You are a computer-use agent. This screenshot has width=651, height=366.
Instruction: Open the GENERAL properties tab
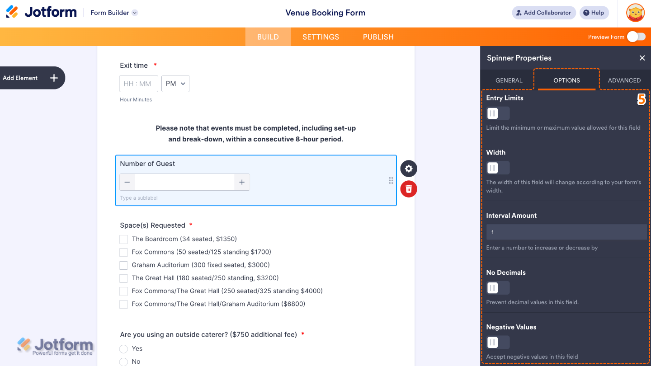pyautogui.click(x=509, y=80)
